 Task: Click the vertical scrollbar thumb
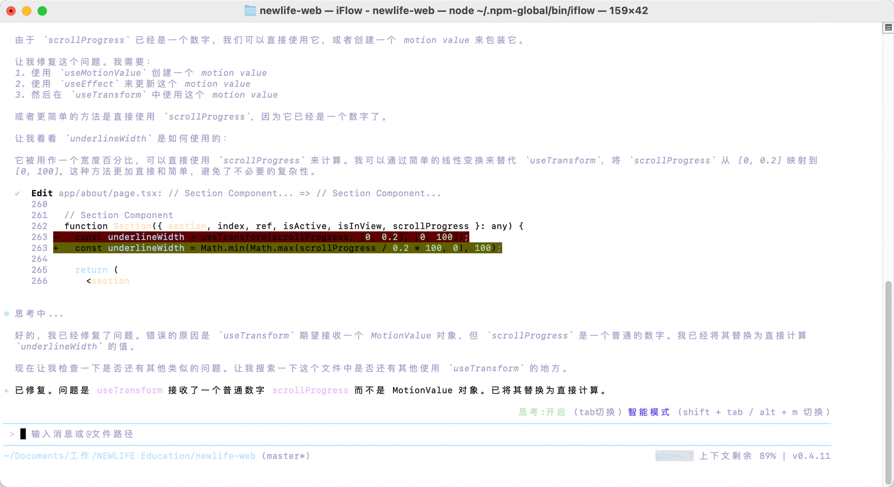click(888, 381)
